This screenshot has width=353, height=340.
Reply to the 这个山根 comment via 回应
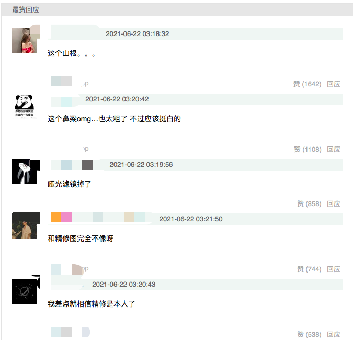coord(334,84)
